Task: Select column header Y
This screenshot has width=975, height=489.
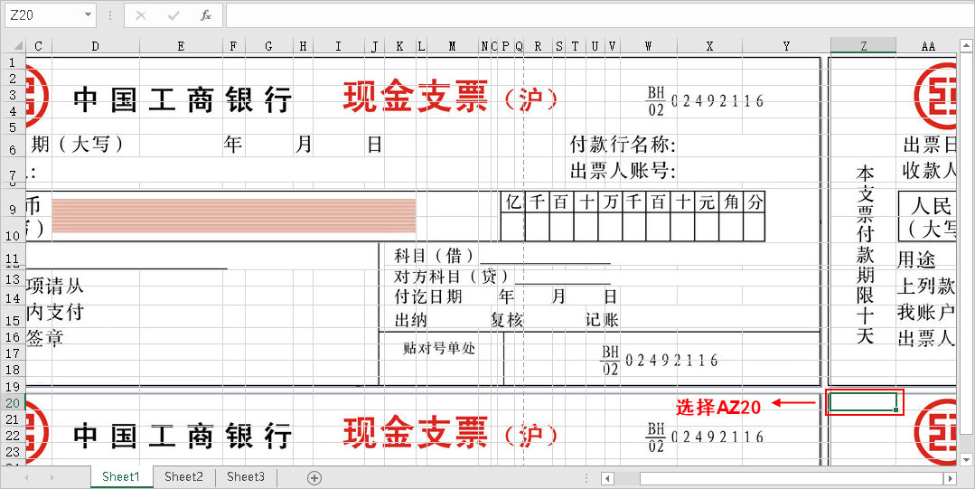Action: 786,46
